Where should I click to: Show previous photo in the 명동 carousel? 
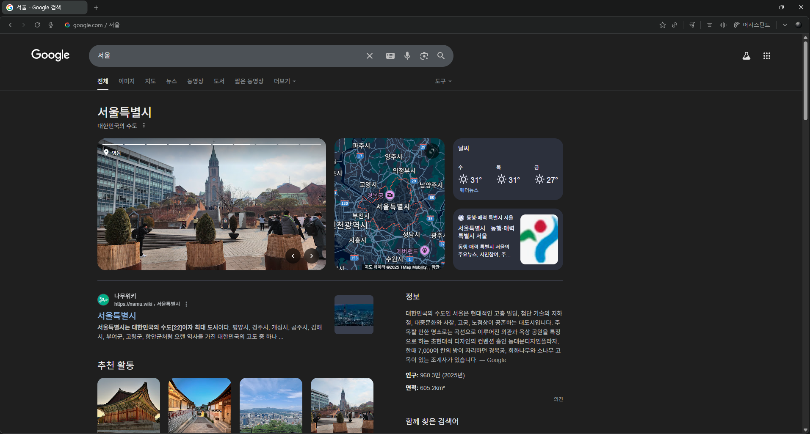[293, 256]
